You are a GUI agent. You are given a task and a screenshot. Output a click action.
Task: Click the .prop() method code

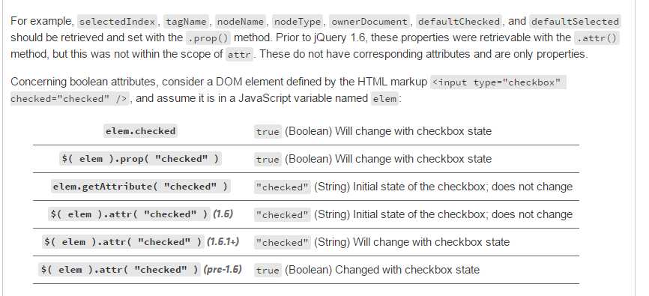[x=208, y=38]
